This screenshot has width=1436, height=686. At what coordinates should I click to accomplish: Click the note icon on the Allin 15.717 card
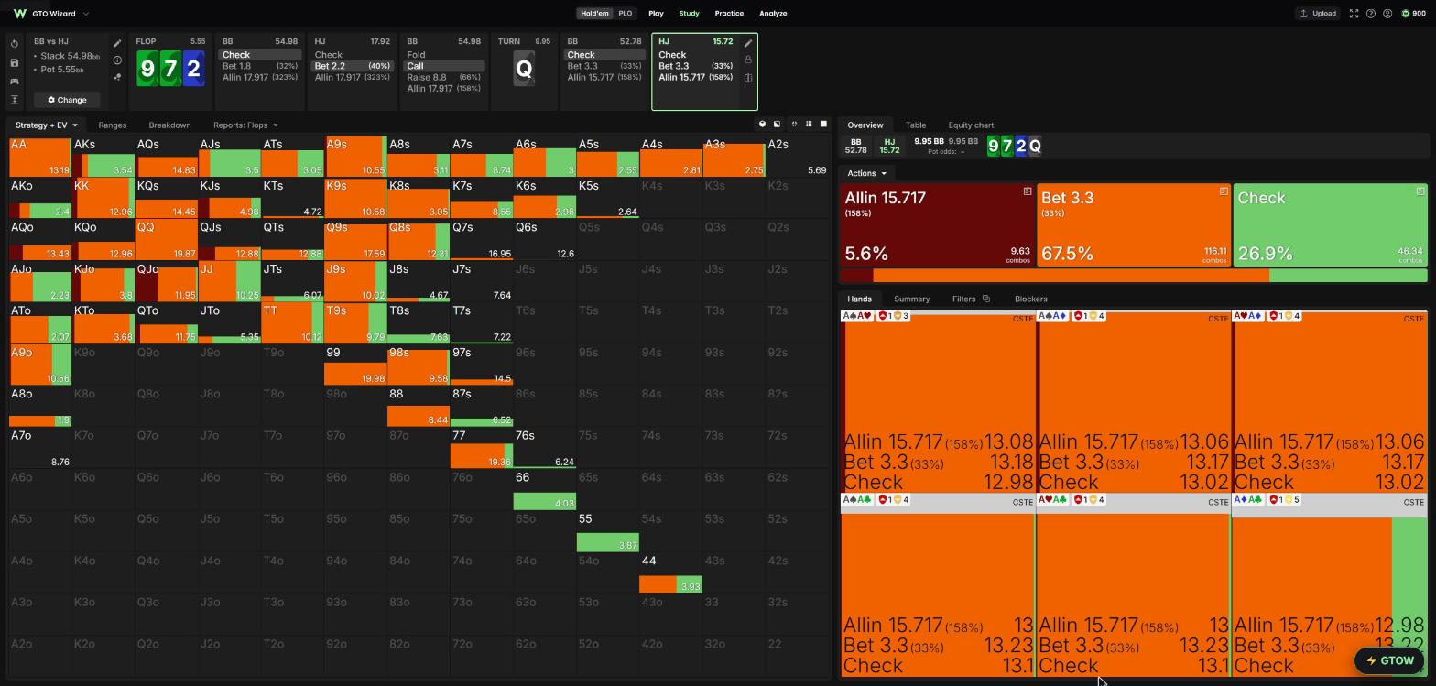tap(1028, 191)
